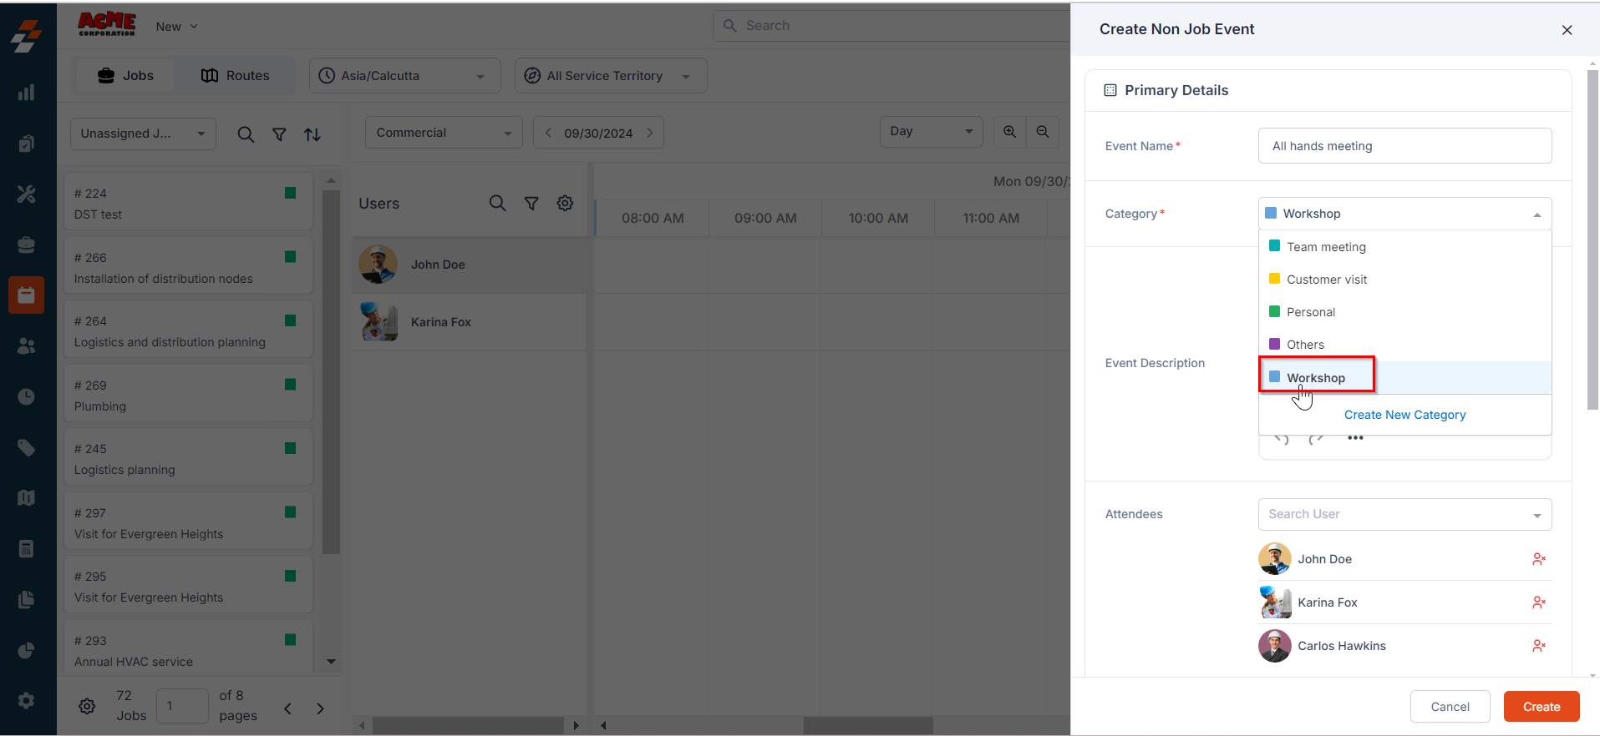The height and width of the screenshot is (736, 1600).
Task: Zoom in the schedule timeline
Action: point(1010,132)
